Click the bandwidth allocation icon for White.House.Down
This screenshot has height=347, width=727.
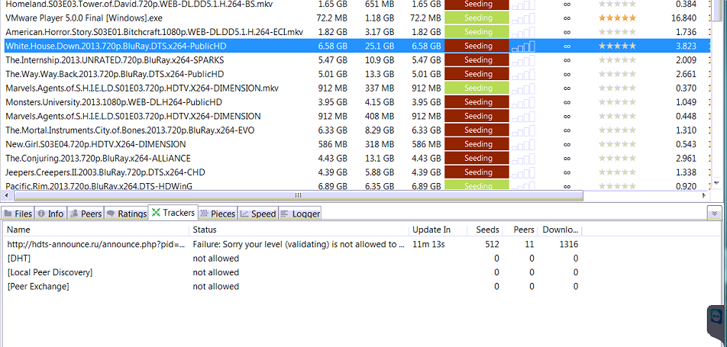pos(523,46)
